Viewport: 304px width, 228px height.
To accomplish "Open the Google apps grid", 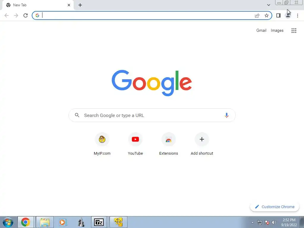I will (x=294, y=31).
